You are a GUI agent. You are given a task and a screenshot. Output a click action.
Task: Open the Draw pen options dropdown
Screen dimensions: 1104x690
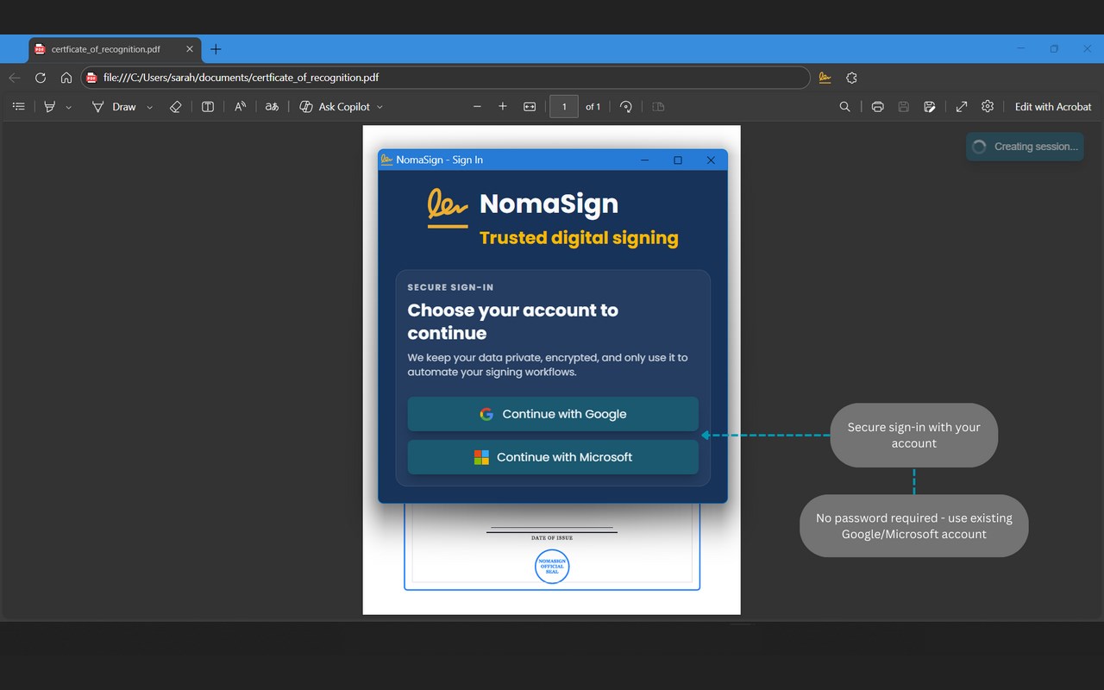[149, 107]
